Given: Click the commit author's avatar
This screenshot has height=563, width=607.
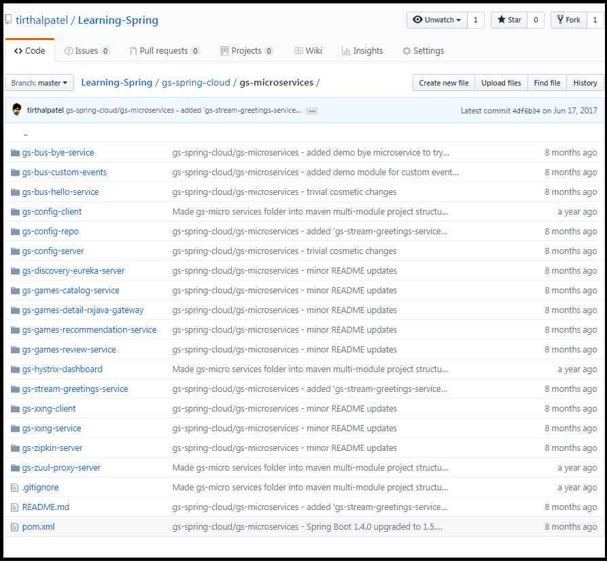Looking at the screenshot, I should tap(17, 110).
